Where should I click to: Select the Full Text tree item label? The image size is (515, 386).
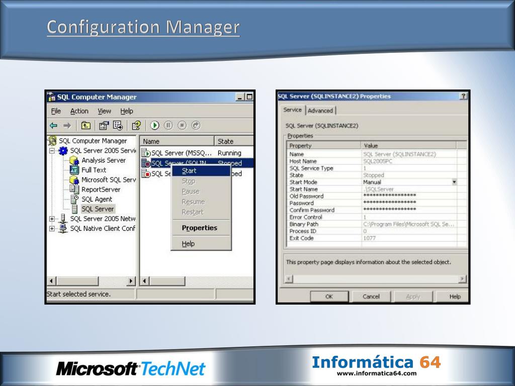click(x=94, y=170)
